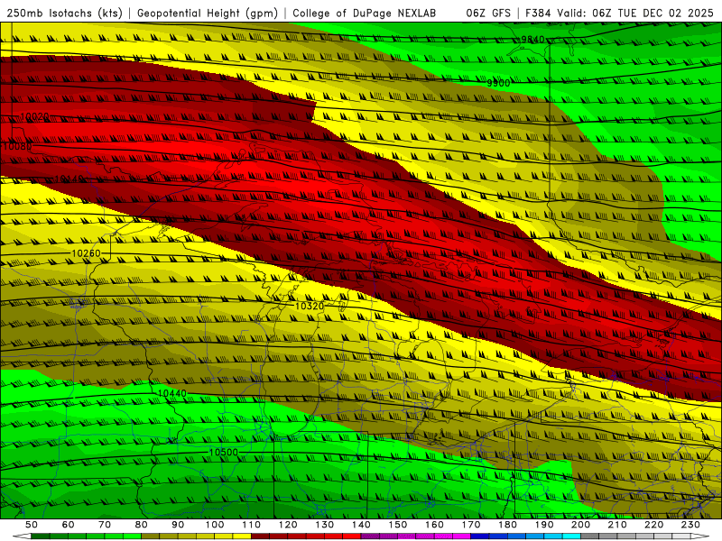Screen dimensions: 722x541
Task: Click the 9900 height contour label
Action: [499, 83]
